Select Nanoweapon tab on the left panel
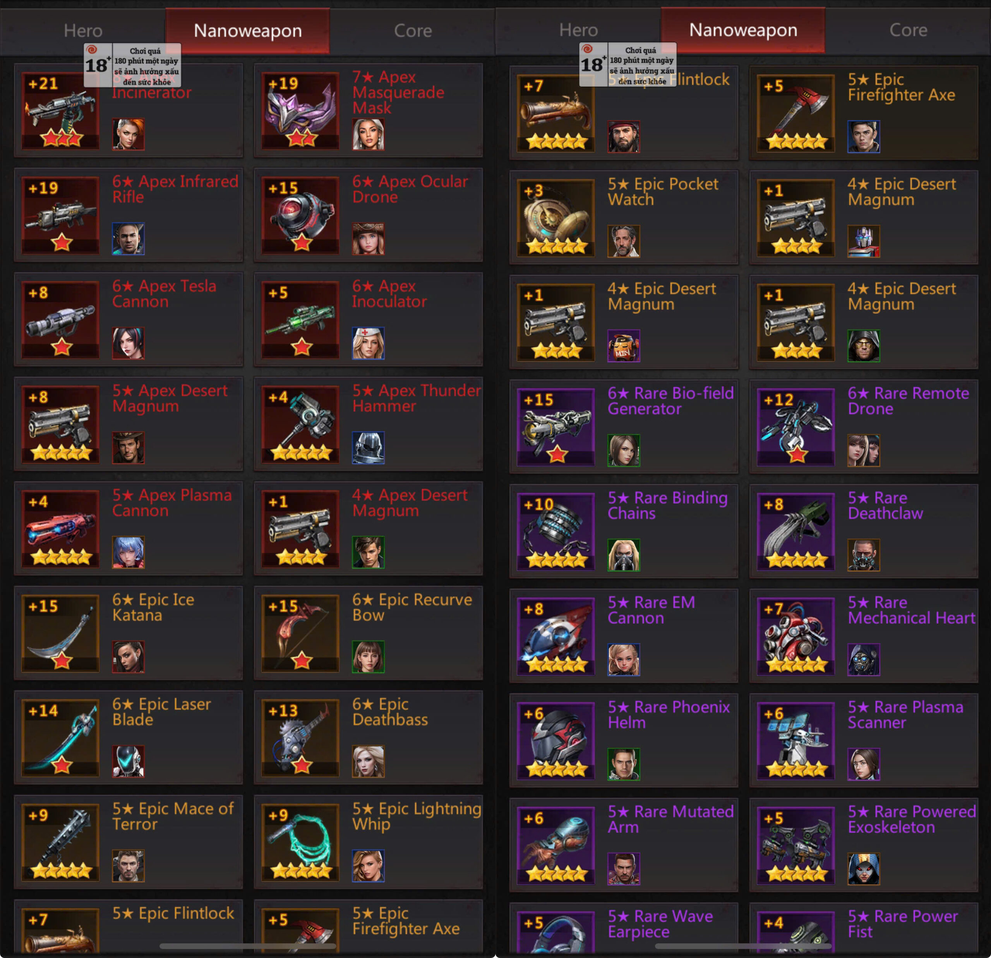991x958 pixels. [248, 31]
